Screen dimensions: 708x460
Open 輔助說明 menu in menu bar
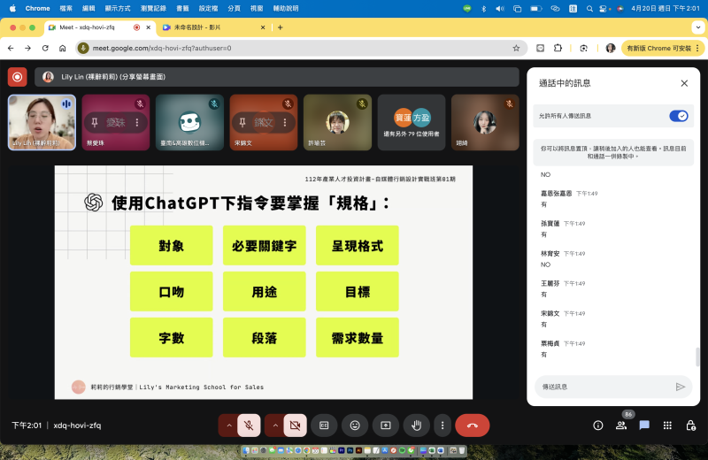coord(286,8)
